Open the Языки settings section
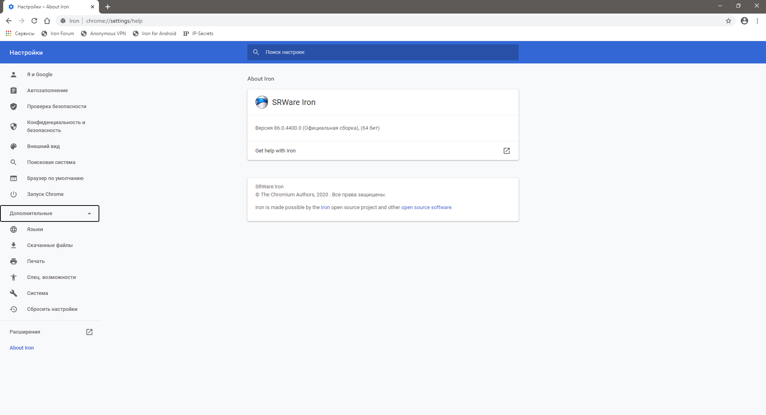Screen dimensions: 766x415 click(35, 229)
